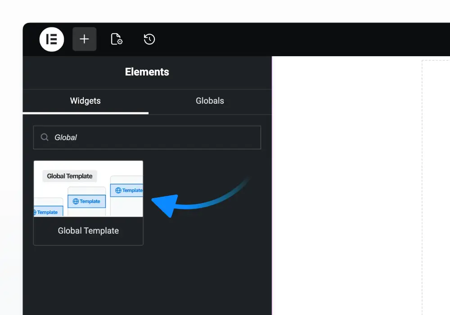Click the middle Template chip text
The height and width of the screenshot is (315, 450).
90,201
